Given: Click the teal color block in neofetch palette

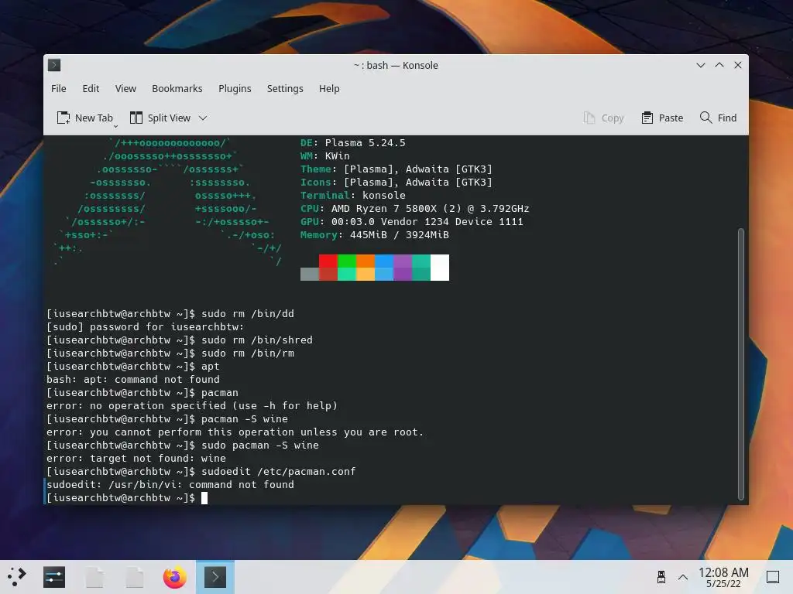Looking at the screenshot, I should point(421,261).
